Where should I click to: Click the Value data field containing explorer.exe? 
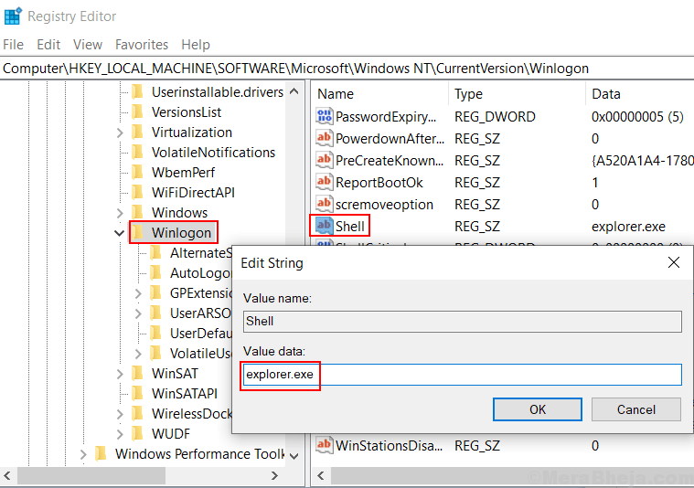[x=462, y=375]
